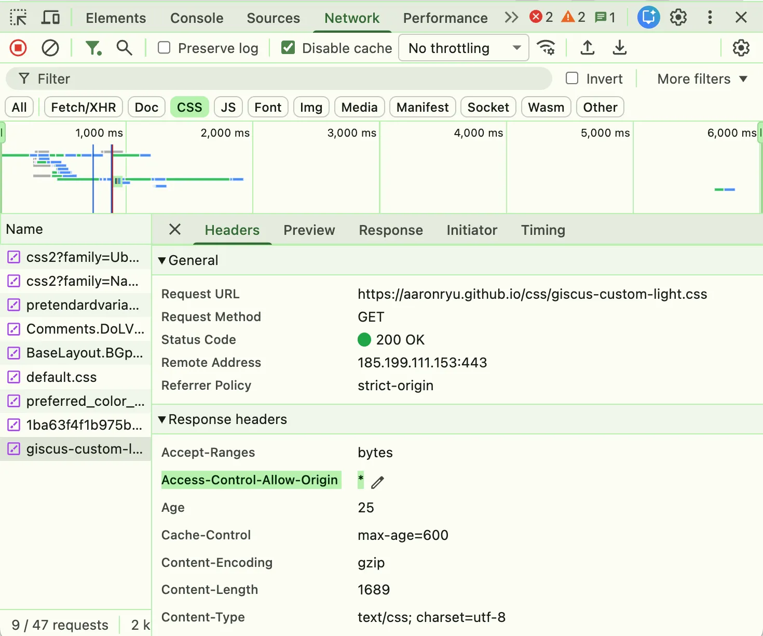This screenshot has width=763, height=636.
Task: Select the css2?family=Ub... request
Action: (x=76, y=257)
